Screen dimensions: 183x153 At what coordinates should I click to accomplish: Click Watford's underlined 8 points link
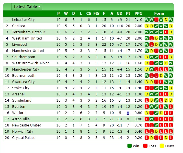[128, 113]
